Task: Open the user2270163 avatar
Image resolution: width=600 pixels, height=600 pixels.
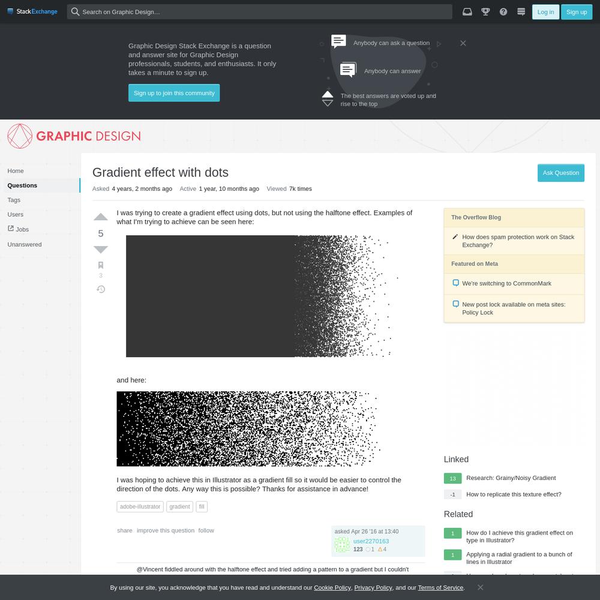Action: (x=342, y=545)
